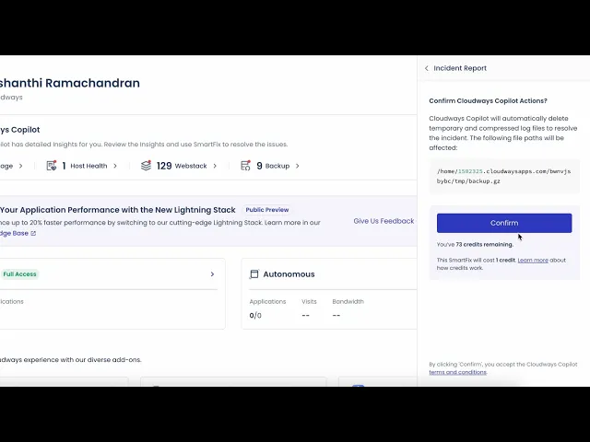Click the Host Health icon
Viewport: 590px width, 442px height.
point(52,166)
